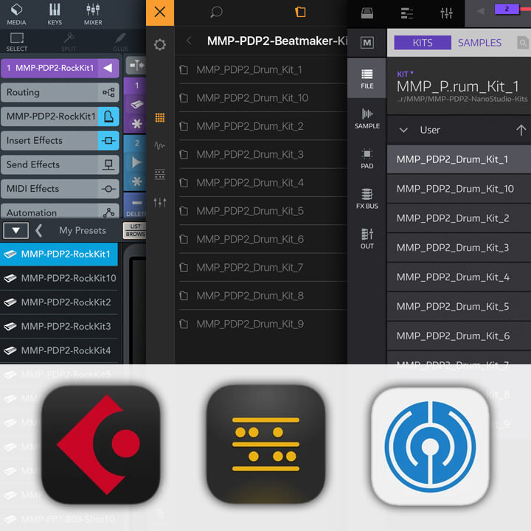Navigate back from MMP-PDP2-Beatmaker-Kits folder
Screen dimensions: 531x531
[189, 41]
